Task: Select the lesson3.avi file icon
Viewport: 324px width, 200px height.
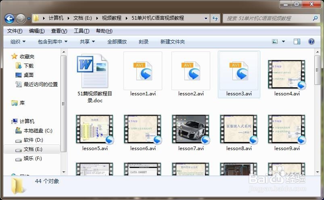Action: (x=239, y=71)
